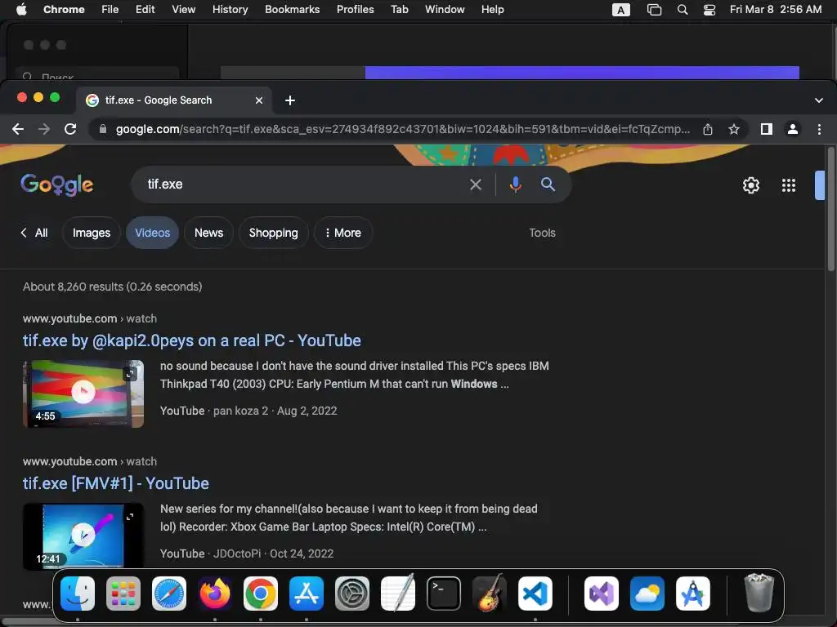Screen dimensions: 837x627
Task: Open Visual Studio Code from Dock
Action: click(535, 594)
